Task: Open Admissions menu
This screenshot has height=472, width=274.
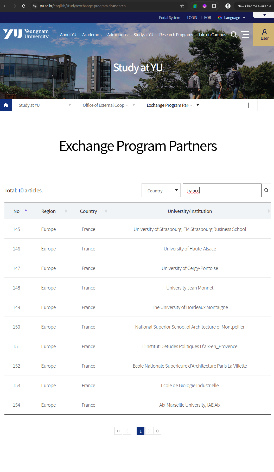Action: tap(117, 35)
